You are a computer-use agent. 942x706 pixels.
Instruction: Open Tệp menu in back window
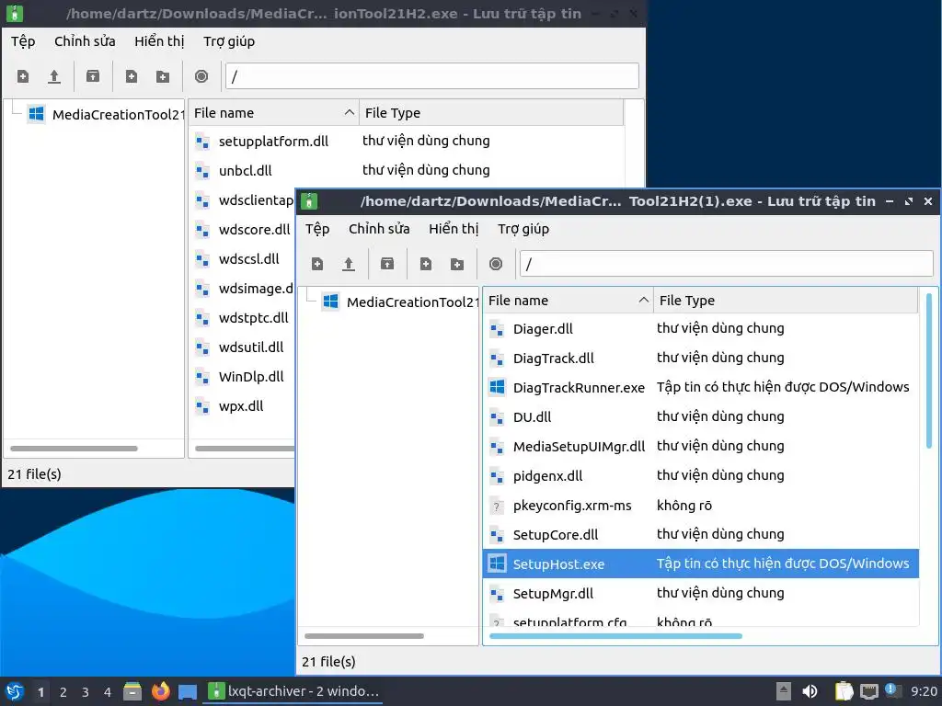pos(23,41)
